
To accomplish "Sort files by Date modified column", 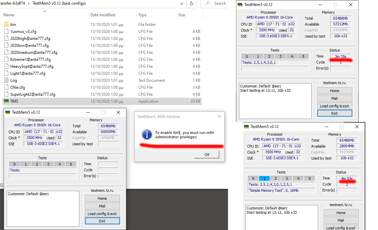I will [x=103, y=15].
